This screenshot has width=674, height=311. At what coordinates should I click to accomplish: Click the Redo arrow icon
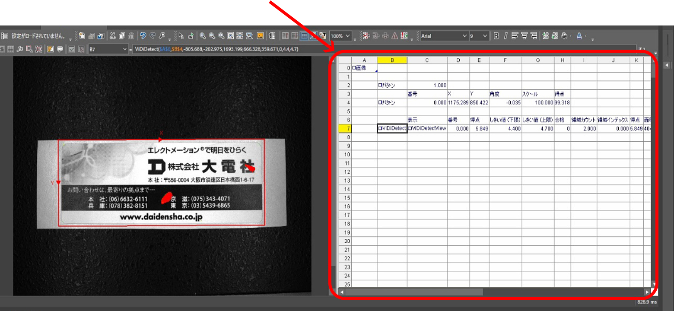153,36
